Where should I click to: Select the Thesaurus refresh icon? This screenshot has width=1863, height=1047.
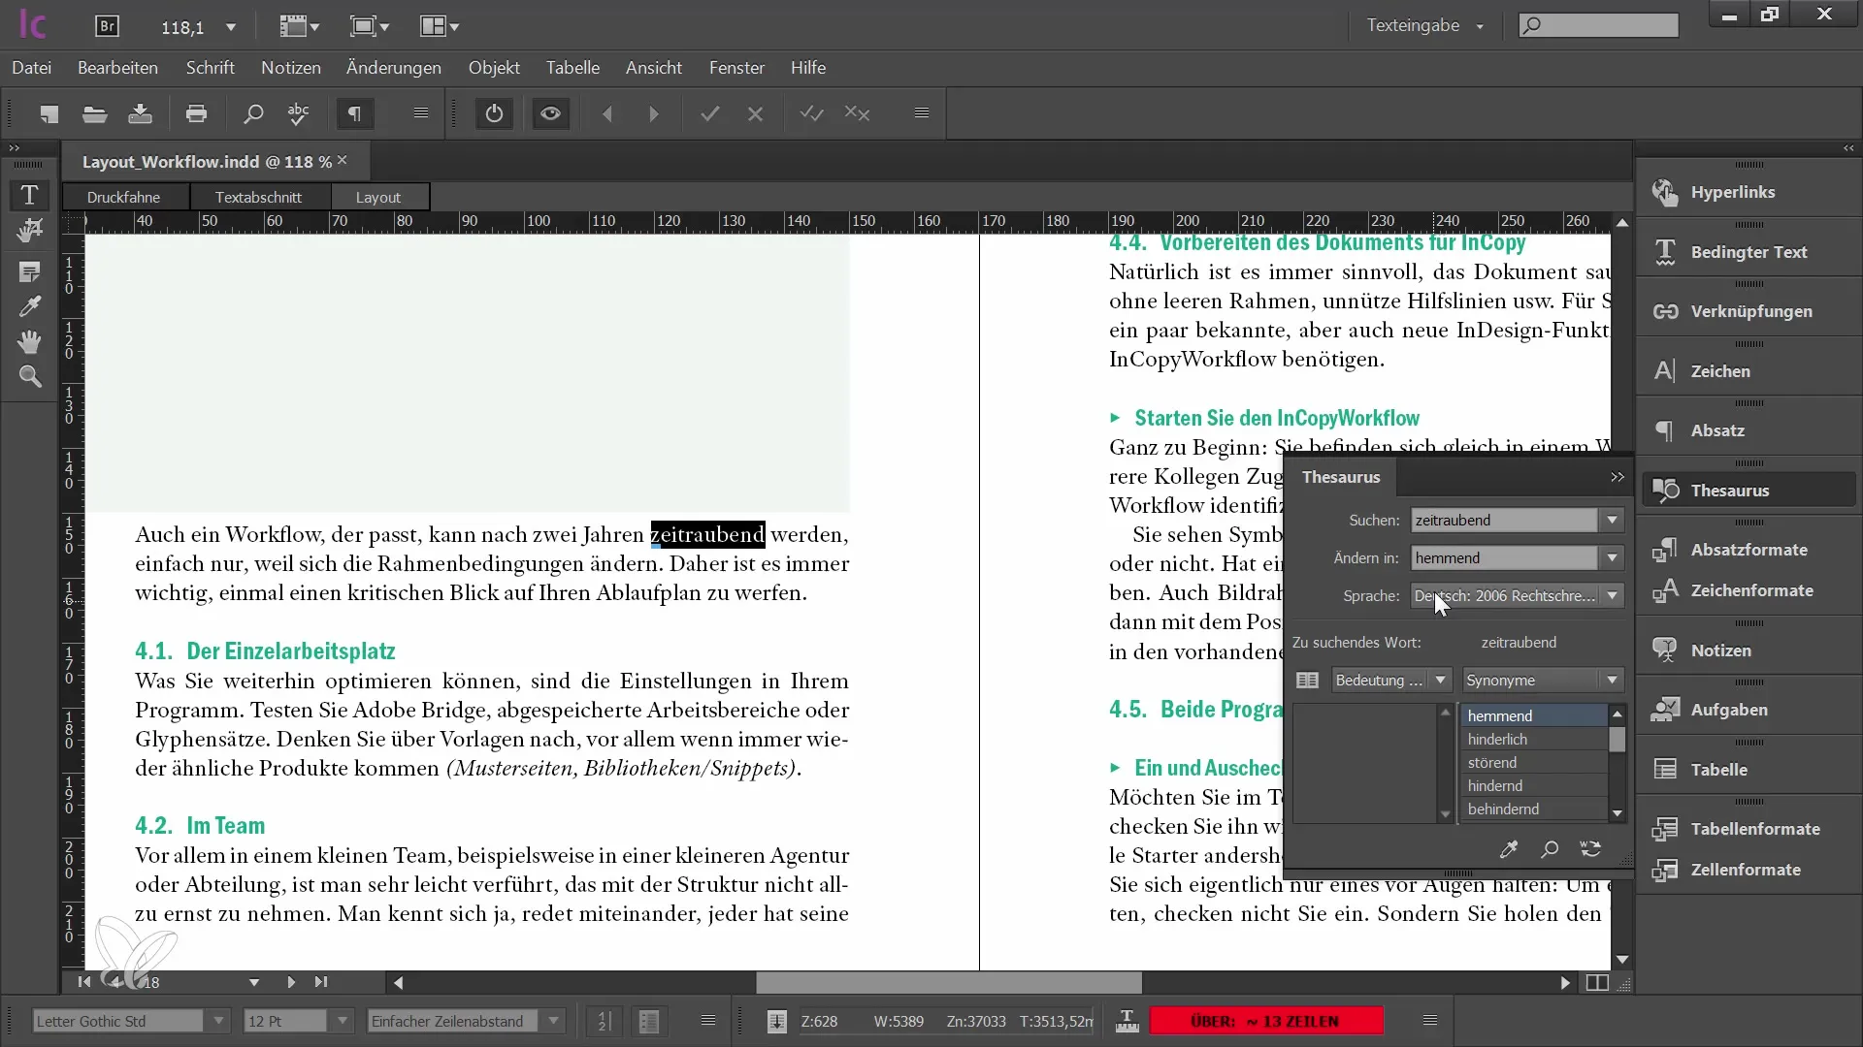click(1590, 847)
